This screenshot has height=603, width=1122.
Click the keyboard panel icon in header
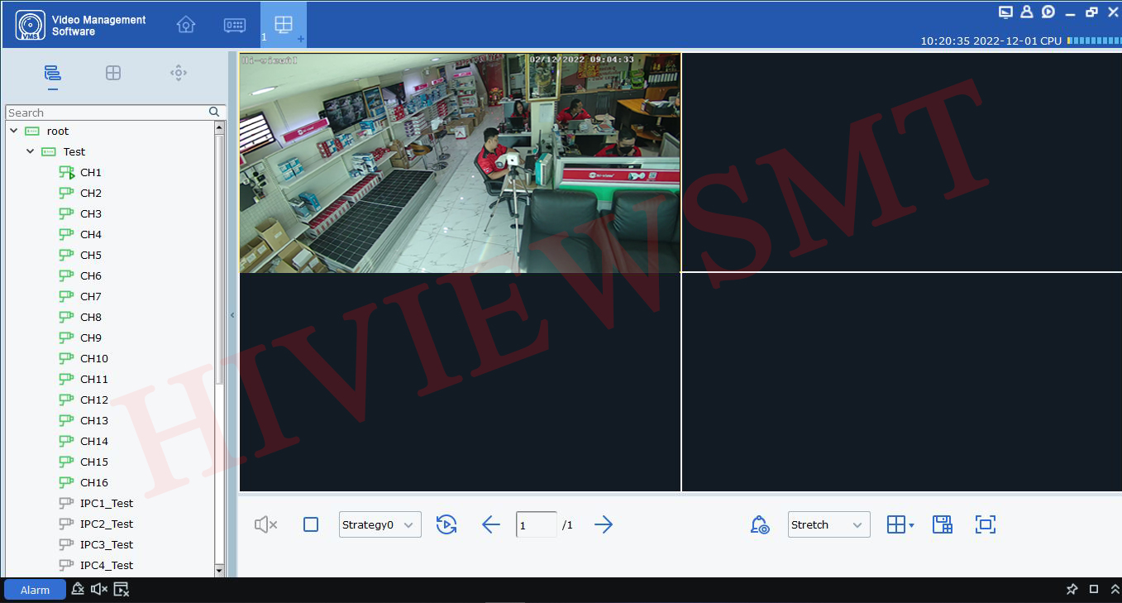235,25
